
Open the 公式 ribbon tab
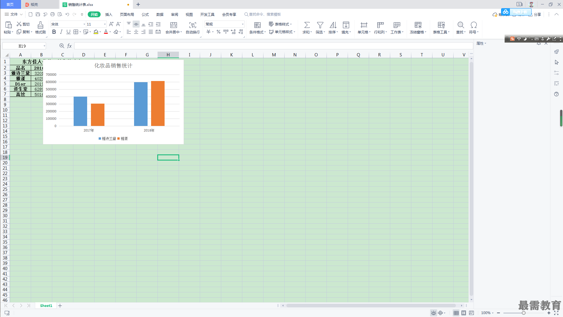[x=145, y=14]
